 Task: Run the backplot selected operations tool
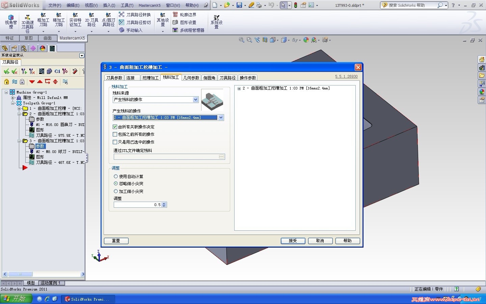[42, 71]
